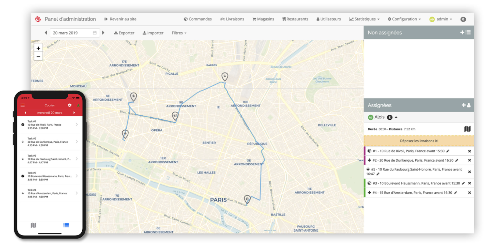Screen dimensions: 487x252
Task: Go to previous day in phone app
Action: tap(25, 113)
